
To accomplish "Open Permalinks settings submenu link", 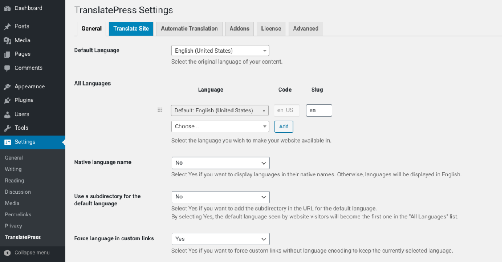I will coord(18,214).
